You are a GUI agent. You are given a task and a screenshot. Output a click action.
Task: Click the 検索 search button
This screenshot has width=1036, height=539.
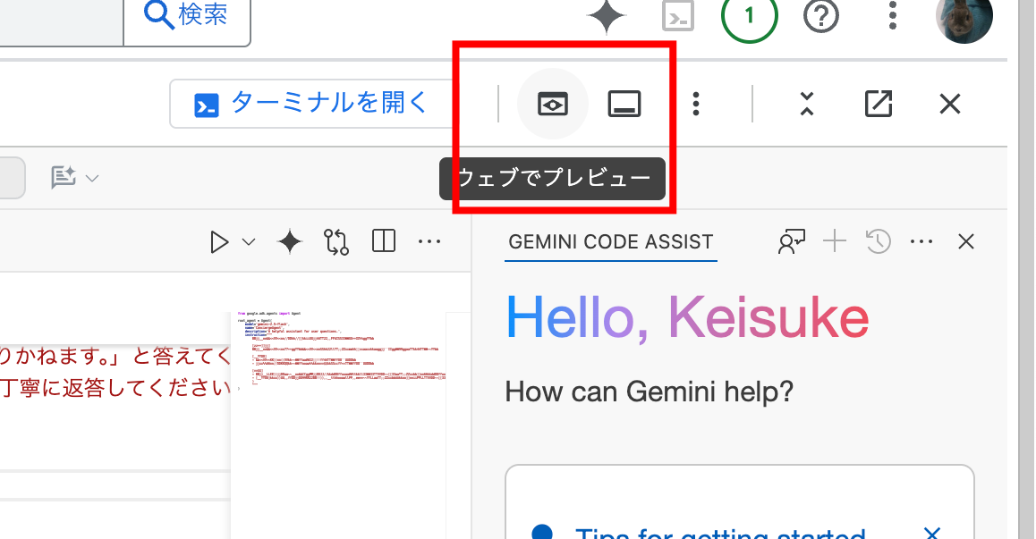187,16
